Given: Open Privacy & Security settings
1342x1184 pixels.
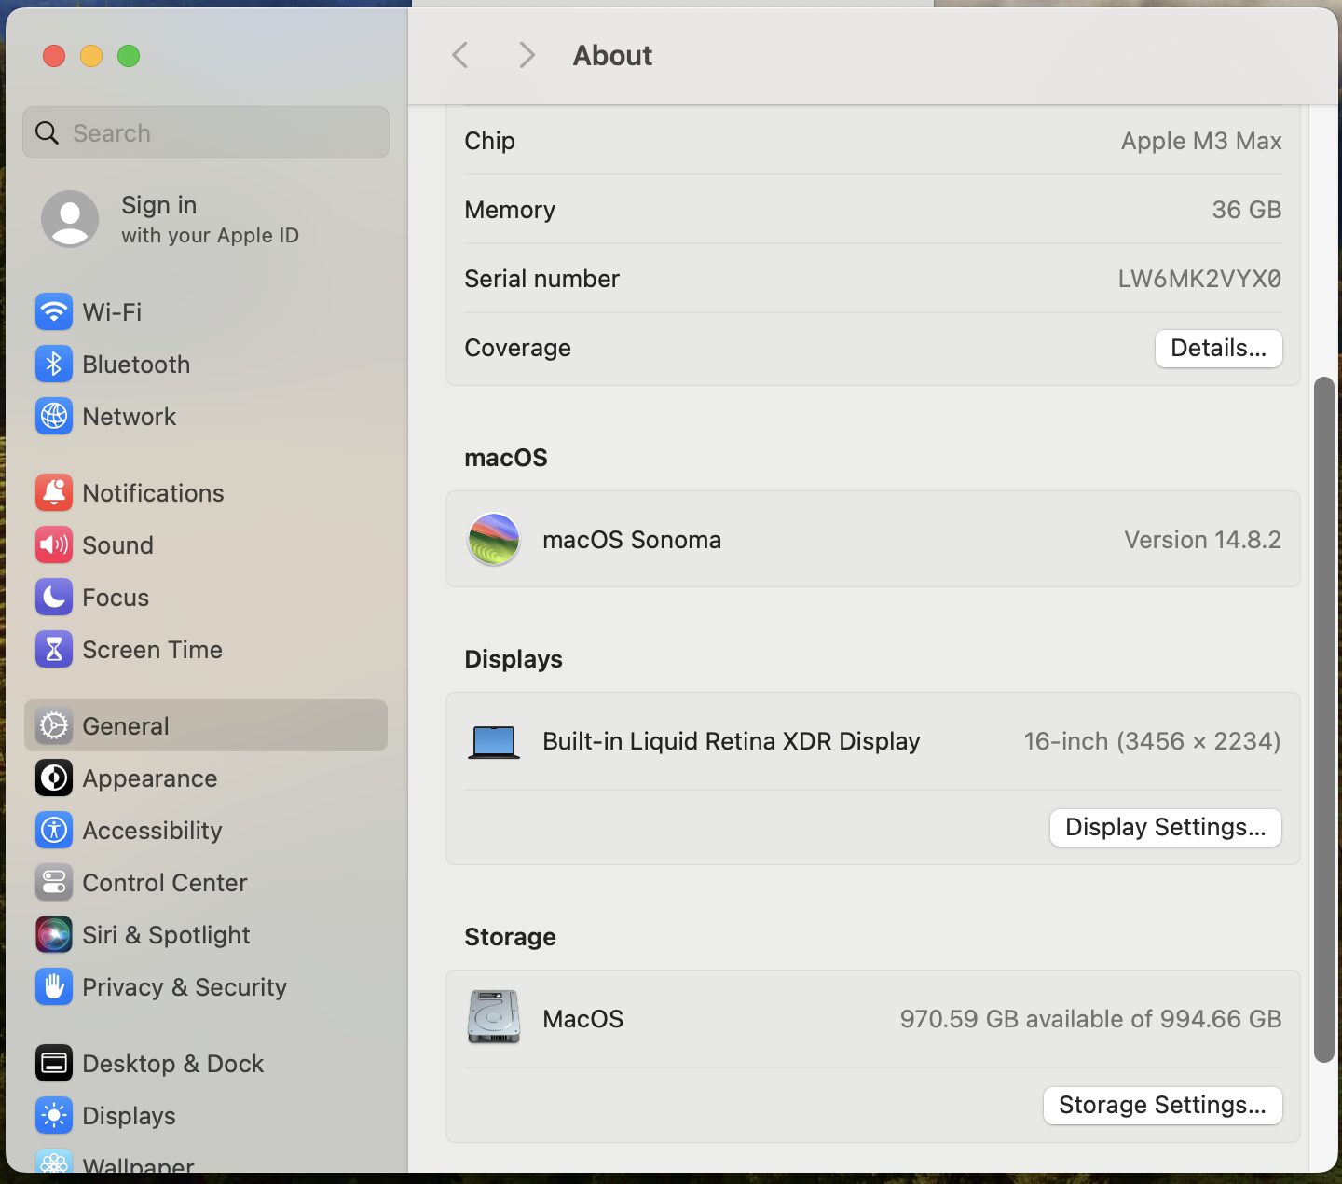Looking at the screenshot, I should (184, 987).
